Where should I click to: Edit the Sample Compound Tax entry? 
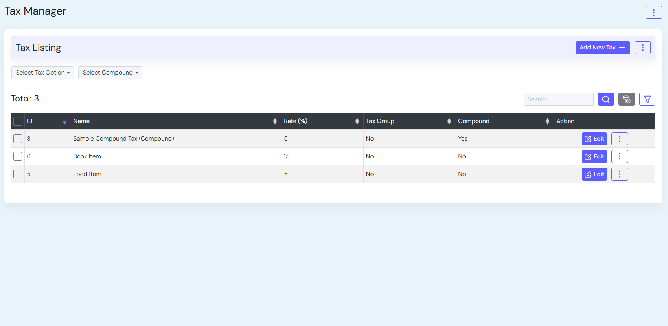pyautogui.click(x=594, y=139)
